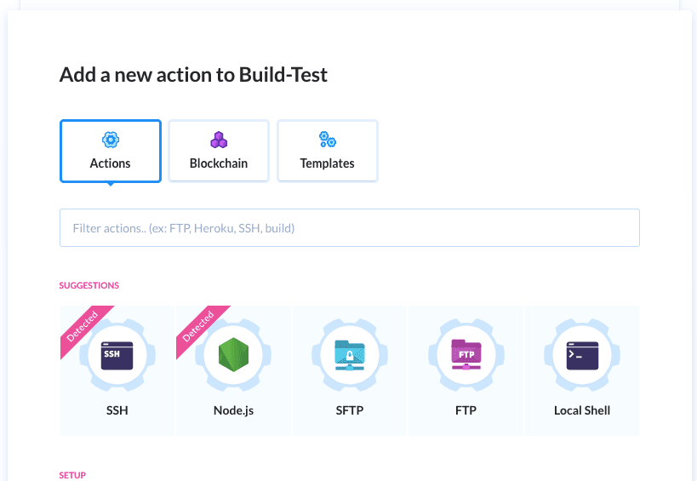The width and height of the screenshot is (697, 481).
Task: Open the Blockchain tab
Action: click(x=219, y=152)
